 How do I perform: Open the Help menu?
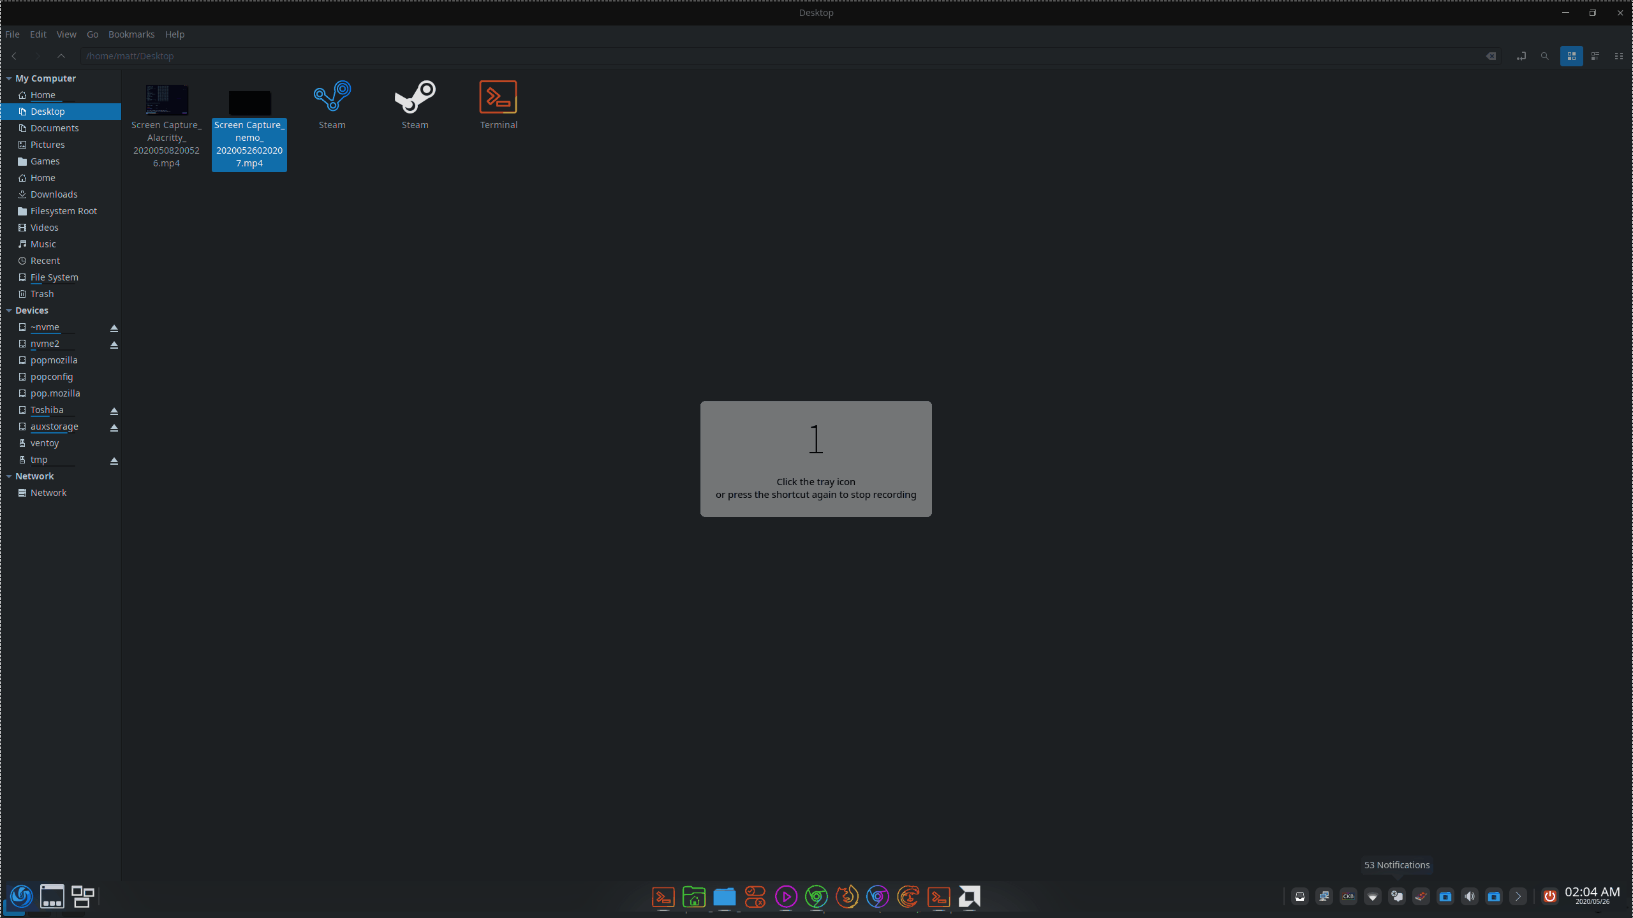pos(175,34)
